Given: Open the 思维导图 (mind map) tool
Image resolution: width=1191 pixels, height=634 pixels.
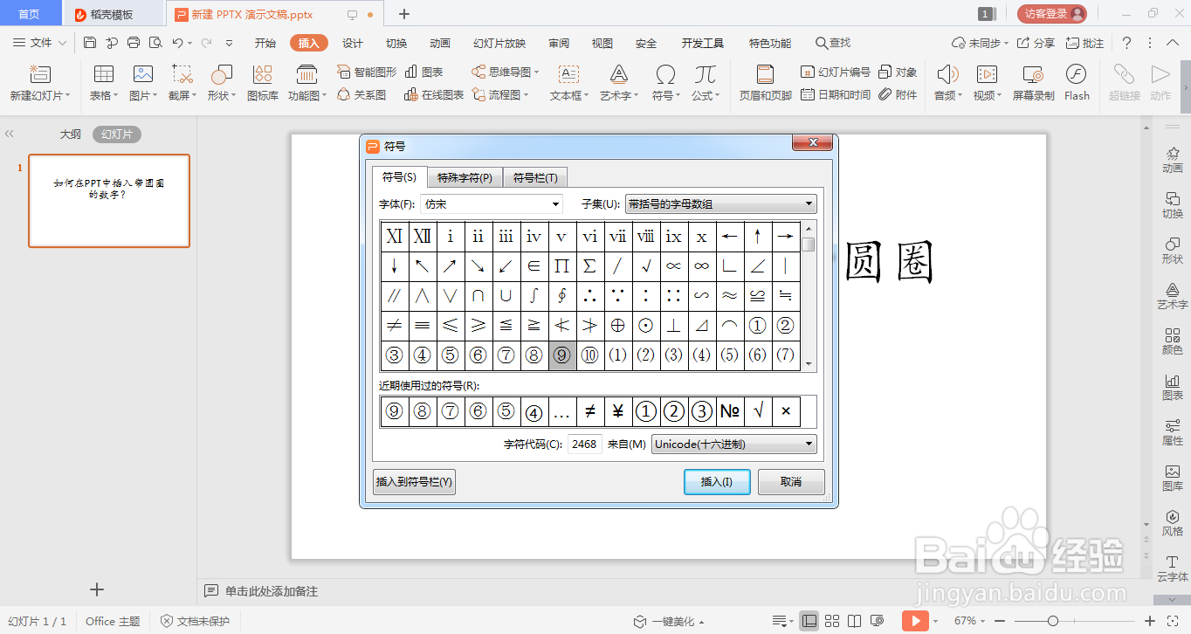Looking at the screenshot, I should point(504,73).
